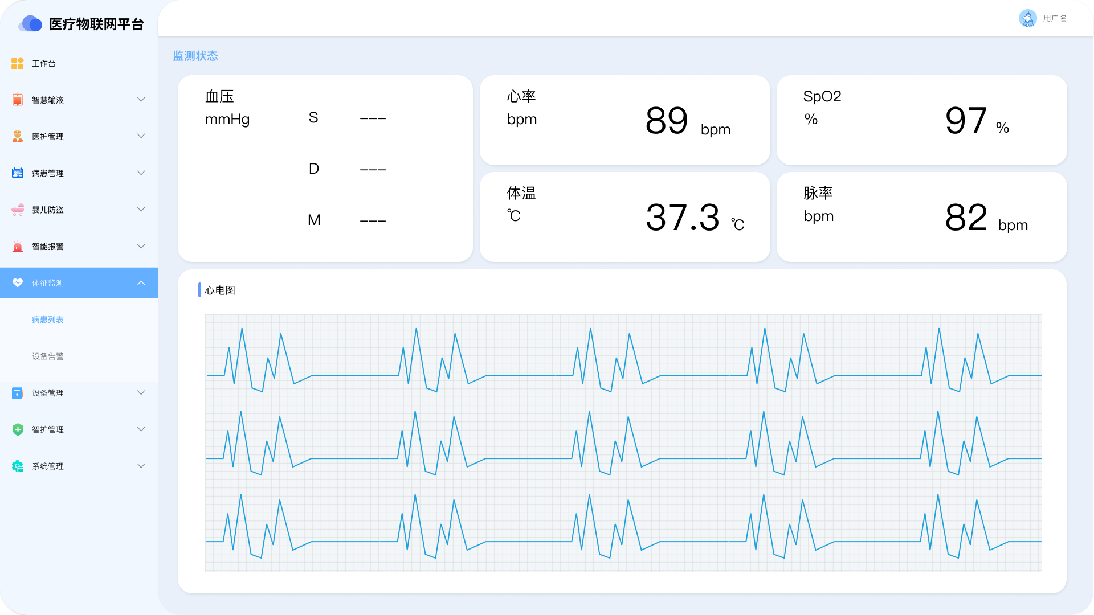The width and height of the screenshot is (1094, 615).
Task: Click the 医疗物联网平台 logo title
Action: point(96,24)
